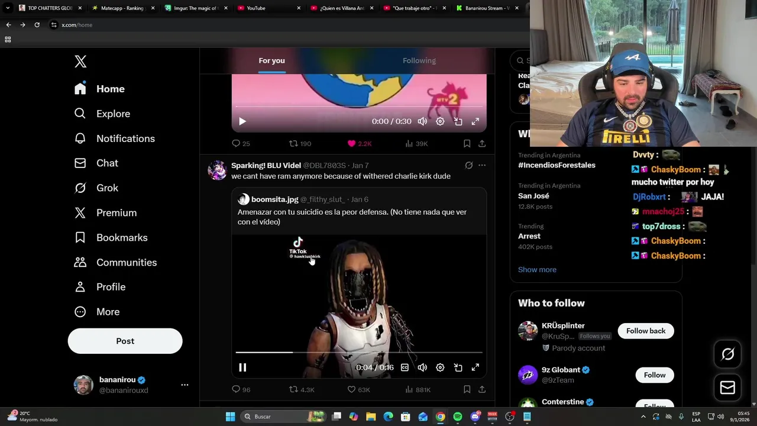Repost the post with 190 reposts
The height and width of the screenshot is (426, 757).
[300, 144]
